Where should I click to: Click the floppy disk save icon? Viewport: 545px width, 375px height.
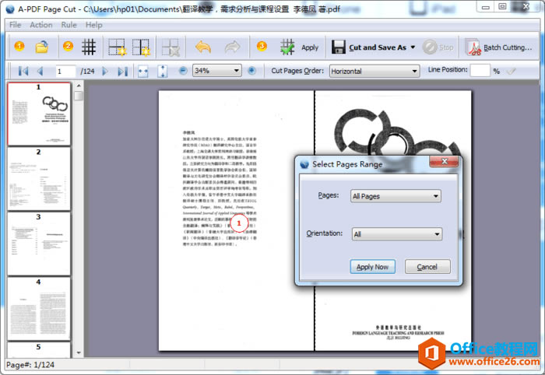pos(338,47)
